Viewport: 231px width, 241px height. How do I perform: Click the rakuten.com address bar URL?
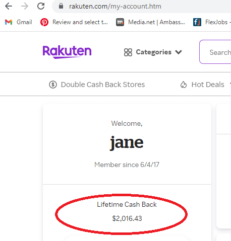pyautogui.click(x=115, y=7)
